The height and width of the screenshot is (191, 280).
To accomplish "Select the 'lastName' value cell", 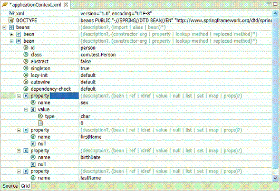I will point(176,178).
